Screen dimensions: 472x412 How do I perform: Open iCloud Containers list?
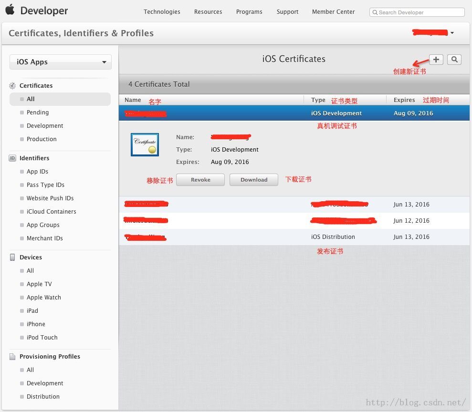pyautogui.click(x=51, y=212)
